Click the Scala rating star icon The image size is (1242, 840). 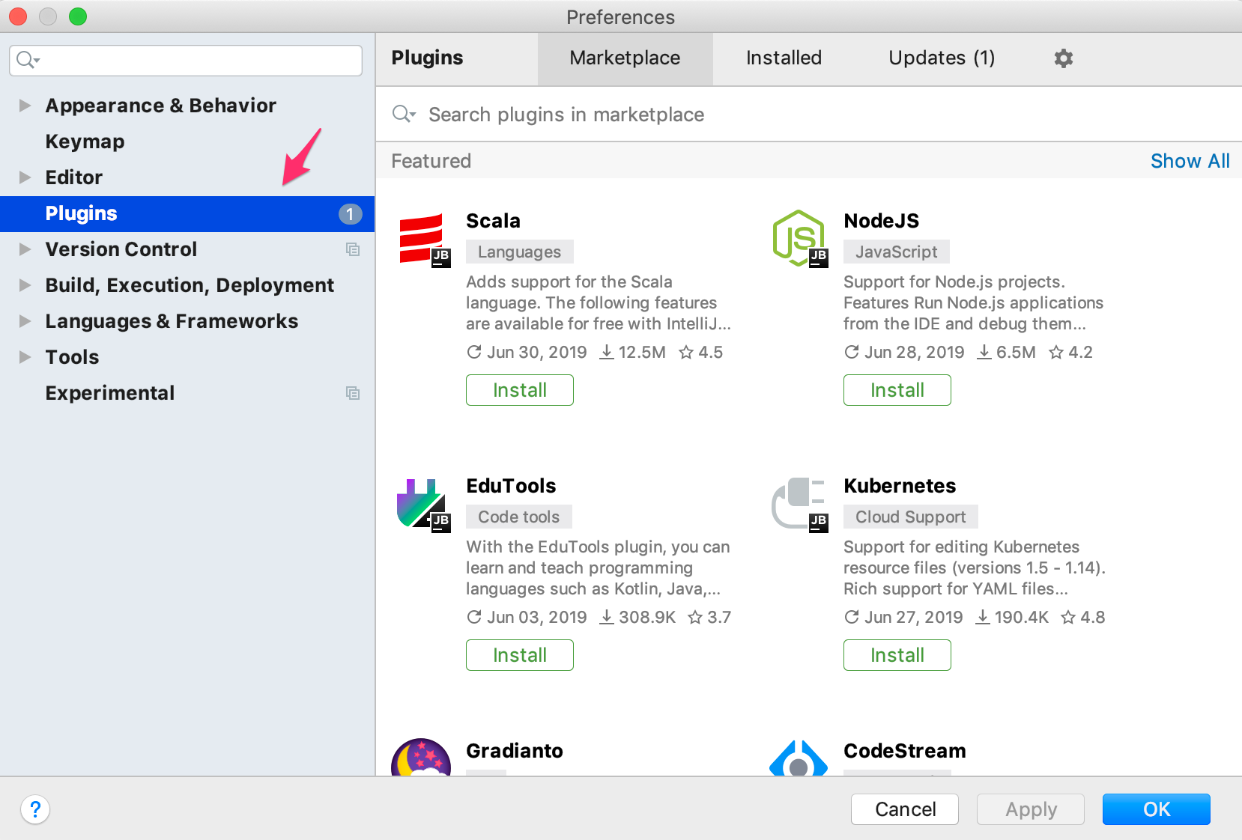click(685, 352)
